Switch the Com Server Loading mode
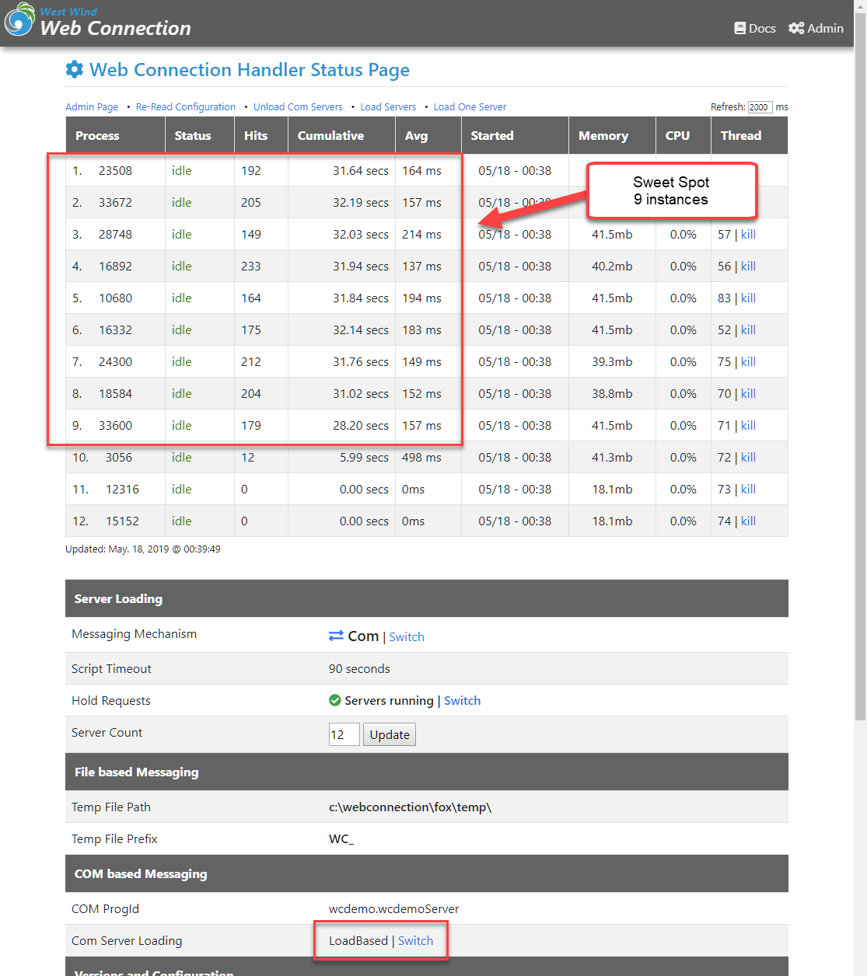Screen dimensions: 867x976 pos(415,940)
